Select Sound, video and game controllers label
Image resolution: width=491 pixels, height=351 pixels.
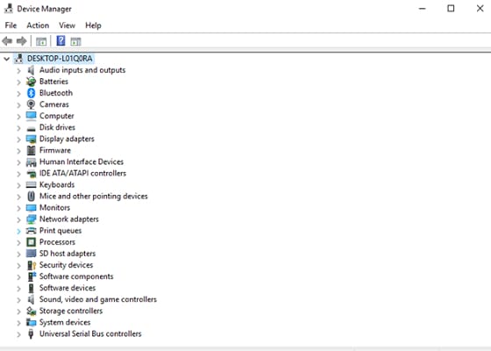[98, 299]
